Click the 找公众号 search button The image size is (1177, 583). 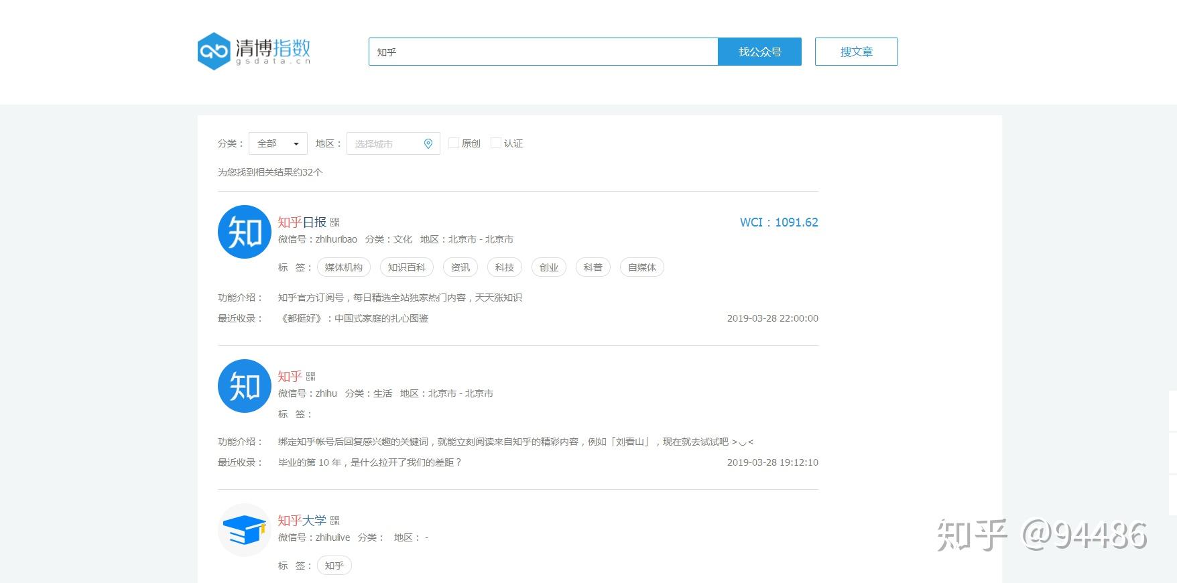click(760, 52)
